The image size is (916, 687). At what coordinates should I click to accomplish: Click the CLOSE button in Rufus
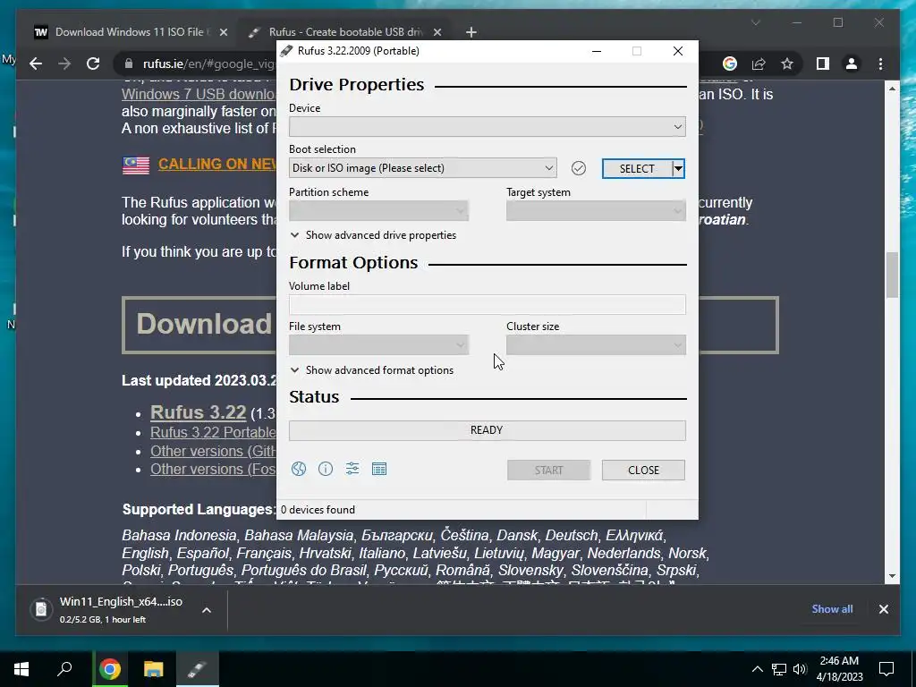tap(643, 471)
